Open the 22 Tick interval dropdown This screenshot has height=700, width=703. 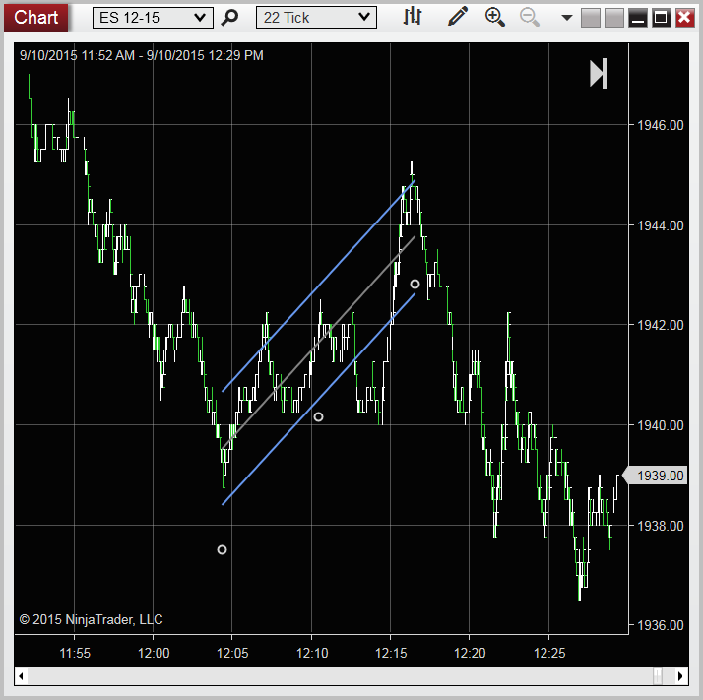[316, 18]
